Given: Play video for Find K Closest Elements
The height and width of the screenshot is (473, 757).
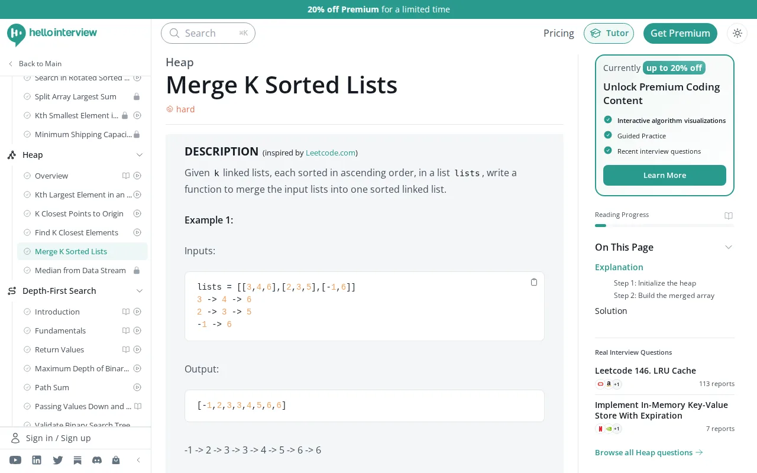Looking at the screenshot, I should (x=137, y=232).
